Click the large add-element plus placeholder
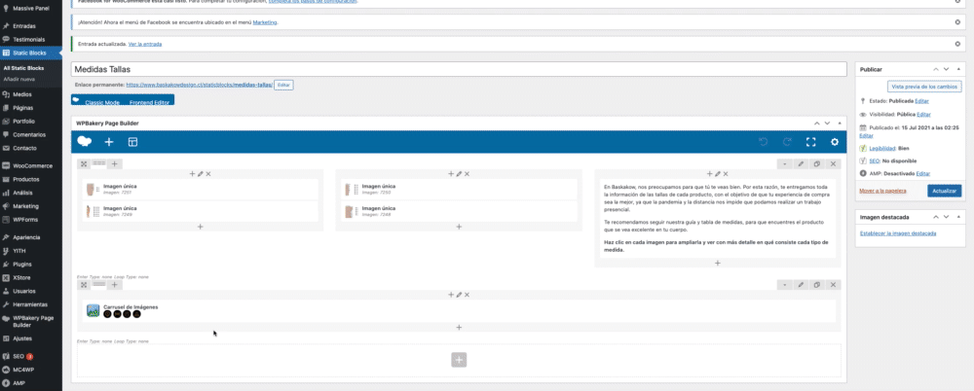 point(459,360)
